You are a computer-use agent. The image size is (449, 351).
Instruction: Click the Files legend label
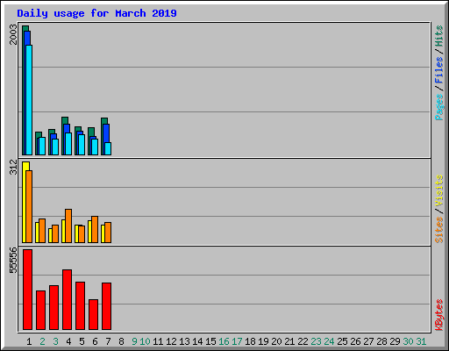click(439, 70)
